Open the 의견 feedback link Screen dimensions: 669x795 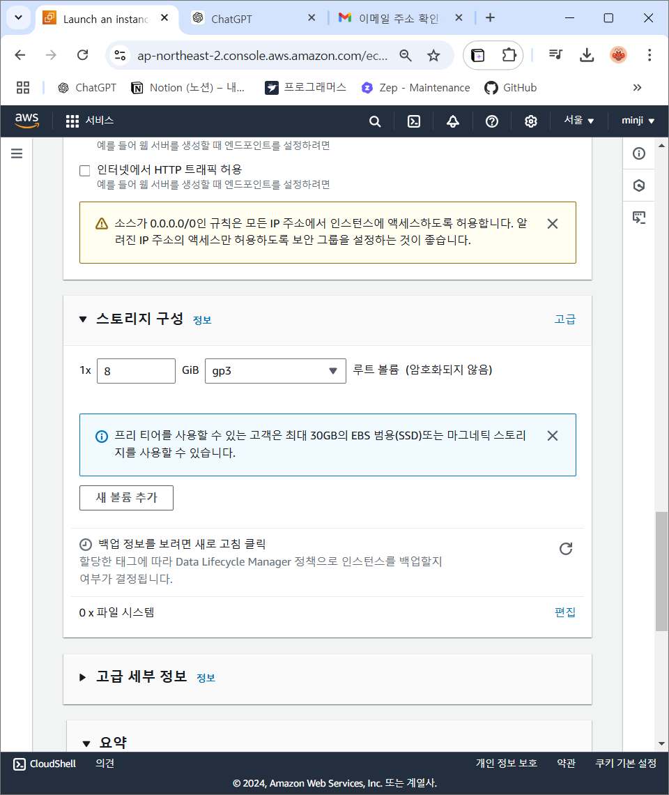click(x=105, y=764)
